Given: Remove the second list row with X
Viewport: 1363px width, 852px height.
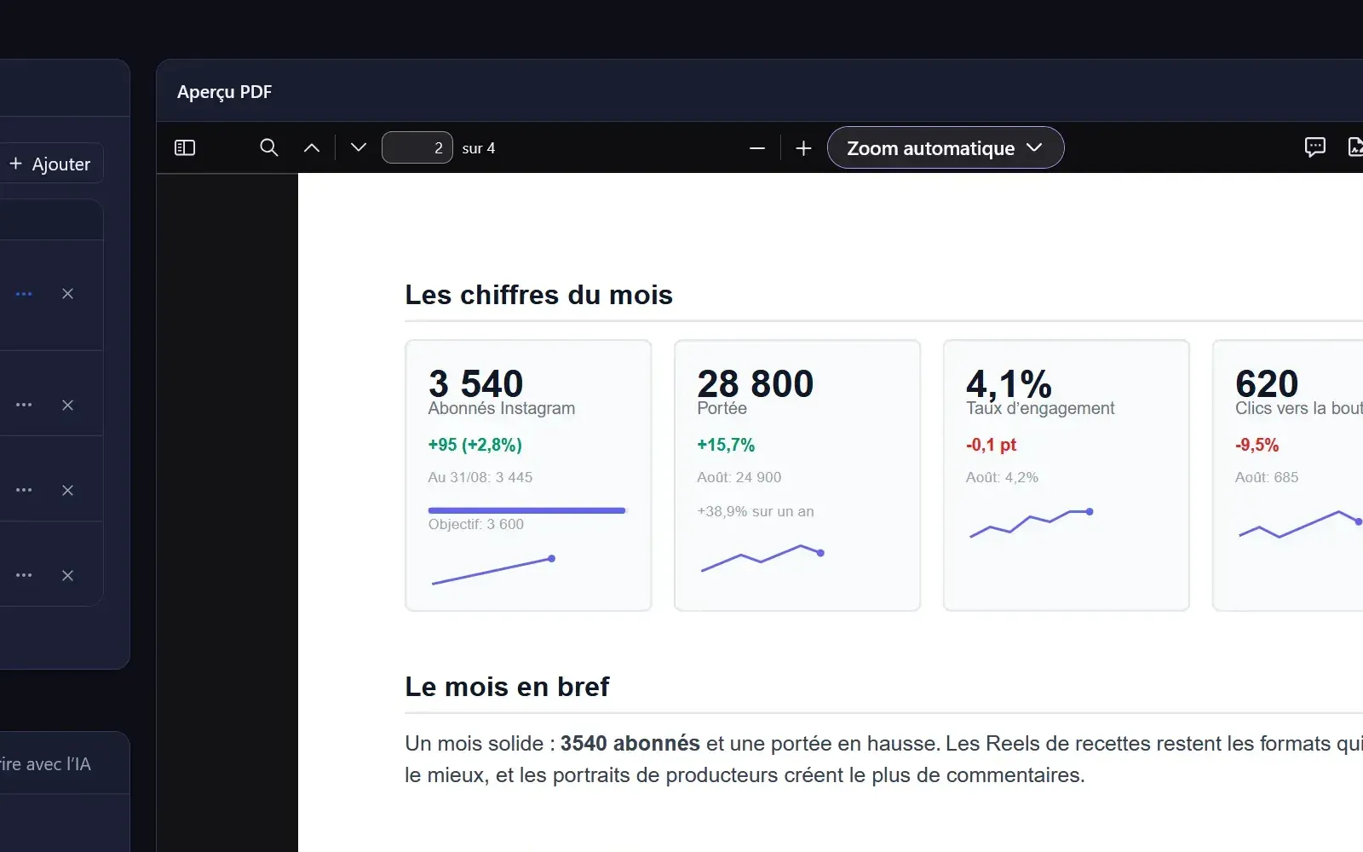Looking at the screenshot, I should tap(68, 406).
